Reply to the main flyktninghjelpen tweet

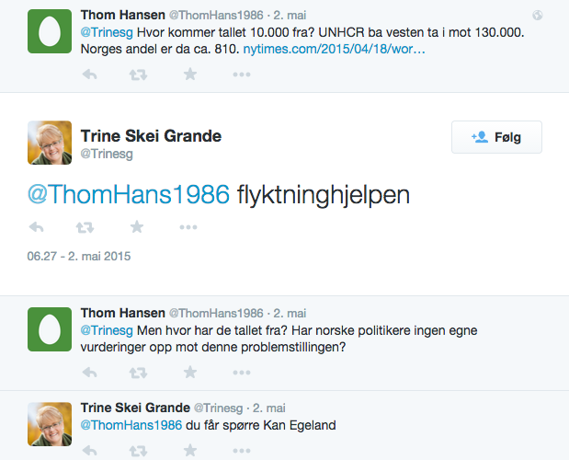pyautogui.click(x=36, y=226)
